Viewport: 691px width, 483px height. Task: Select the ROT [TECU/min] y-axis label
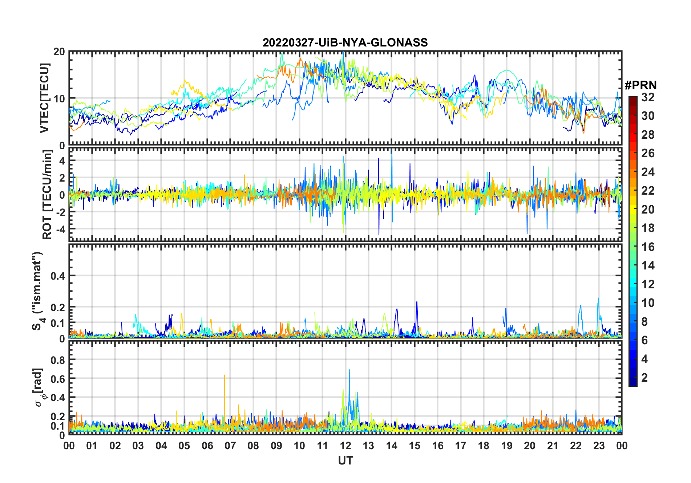tap(47, 195)
